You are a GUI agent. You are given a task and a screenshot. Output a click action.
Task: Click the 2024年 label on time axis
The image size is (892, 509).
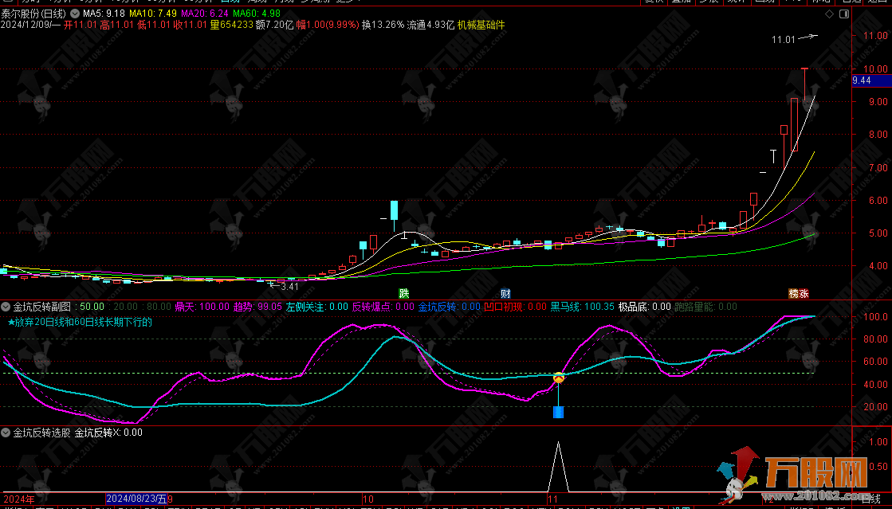[x=19, y=499]
